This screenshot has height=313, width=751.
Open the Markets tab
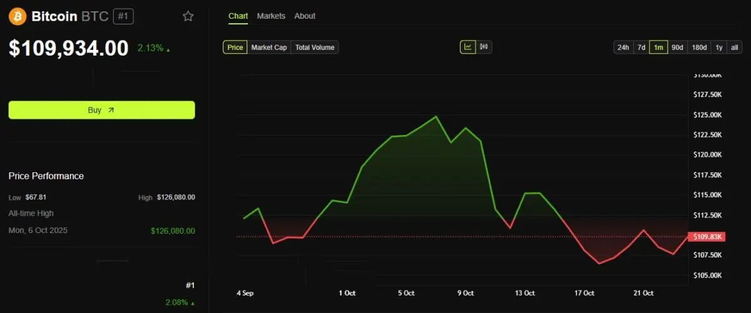click(271, 16)
